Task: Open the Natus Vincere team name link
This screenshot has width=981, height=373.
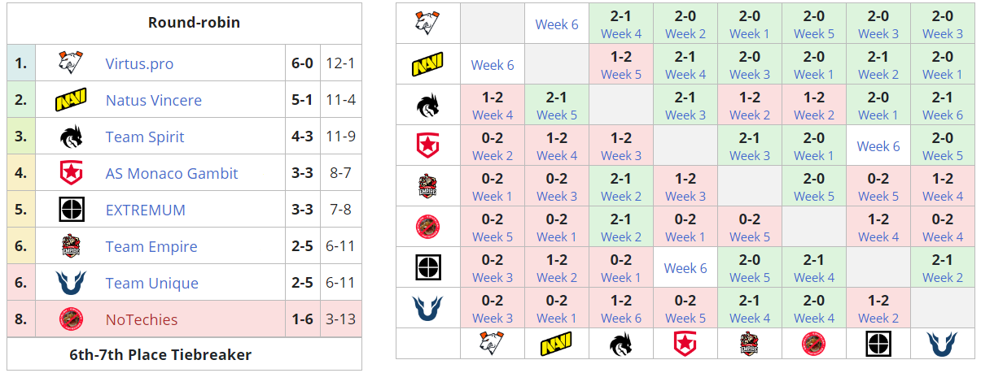Action: click(154, 100)
